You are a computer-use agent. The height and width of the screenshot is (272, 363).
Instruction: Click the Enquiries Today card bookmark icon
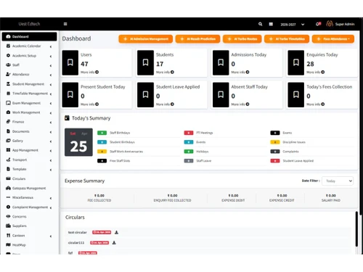(296, 62)
